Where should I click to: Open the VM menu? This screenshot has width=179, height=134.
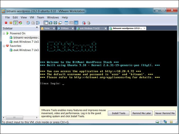32,17
